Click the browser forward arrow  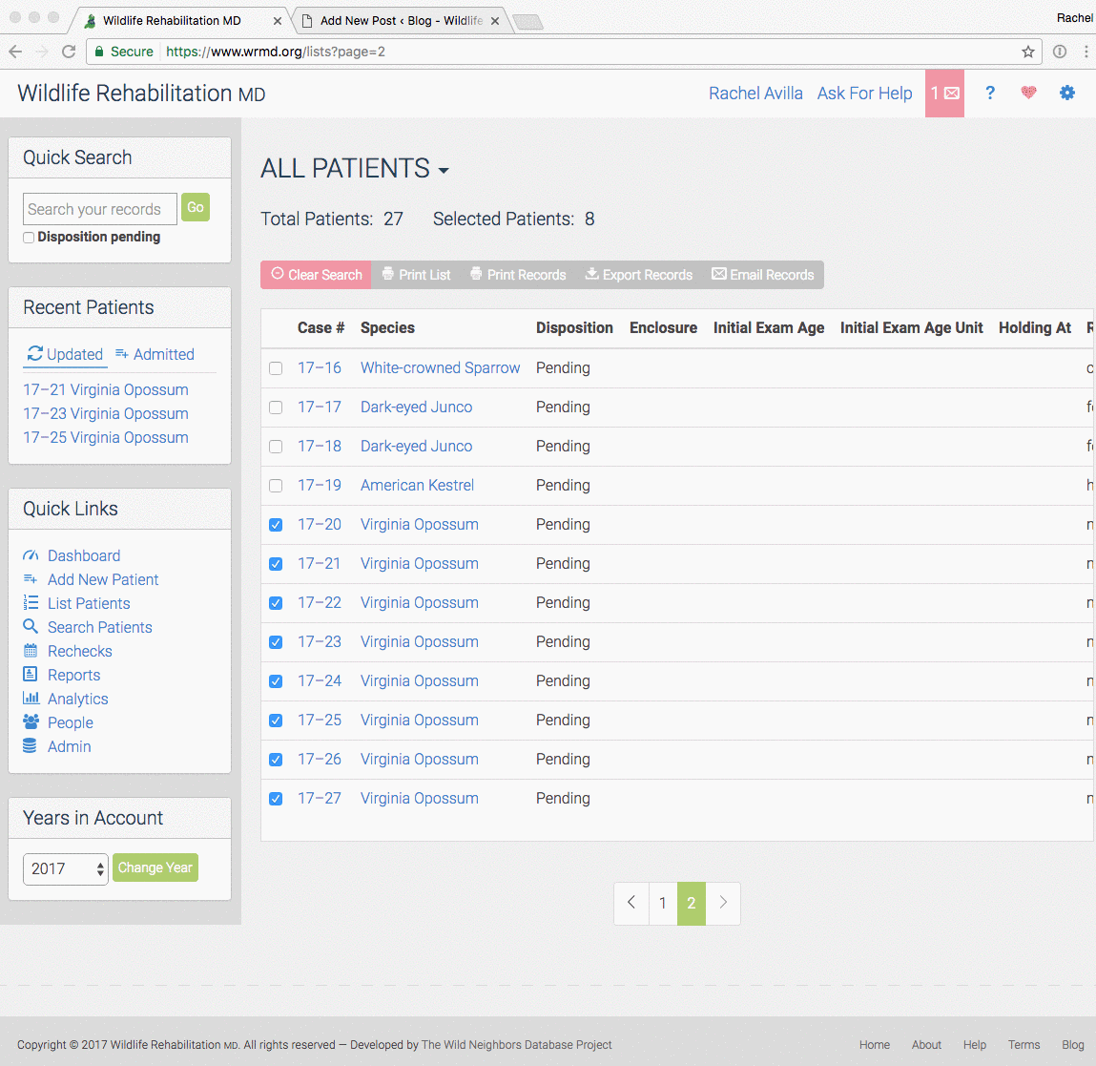42,52
